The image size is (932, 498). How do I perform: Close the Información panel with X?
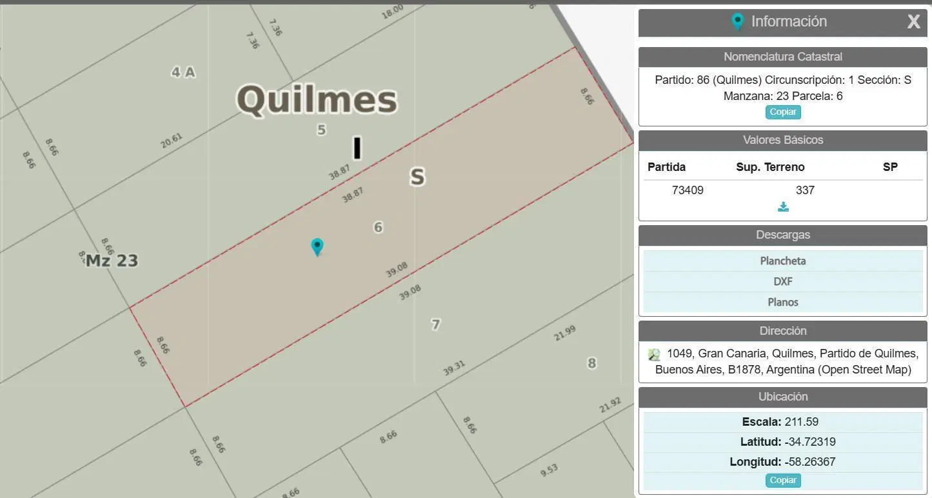click(x=913, y=22)
